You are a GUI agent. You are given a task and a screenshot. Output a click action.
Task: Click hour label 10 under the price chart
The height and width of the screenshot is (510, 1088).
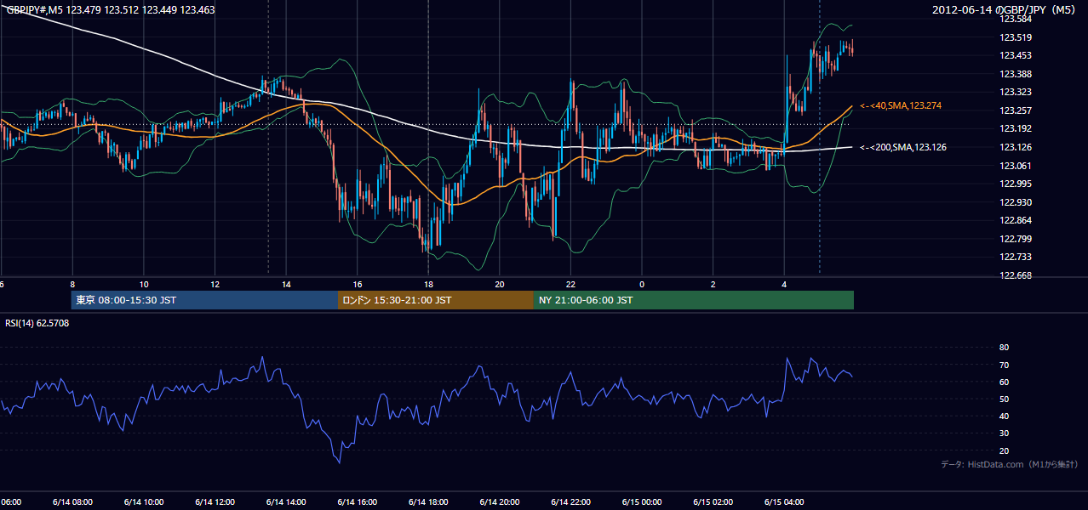coord(144,285)
